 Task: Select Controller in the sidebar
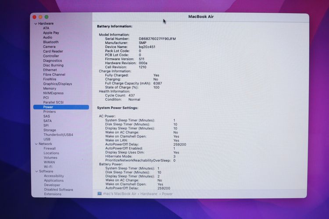51,56
